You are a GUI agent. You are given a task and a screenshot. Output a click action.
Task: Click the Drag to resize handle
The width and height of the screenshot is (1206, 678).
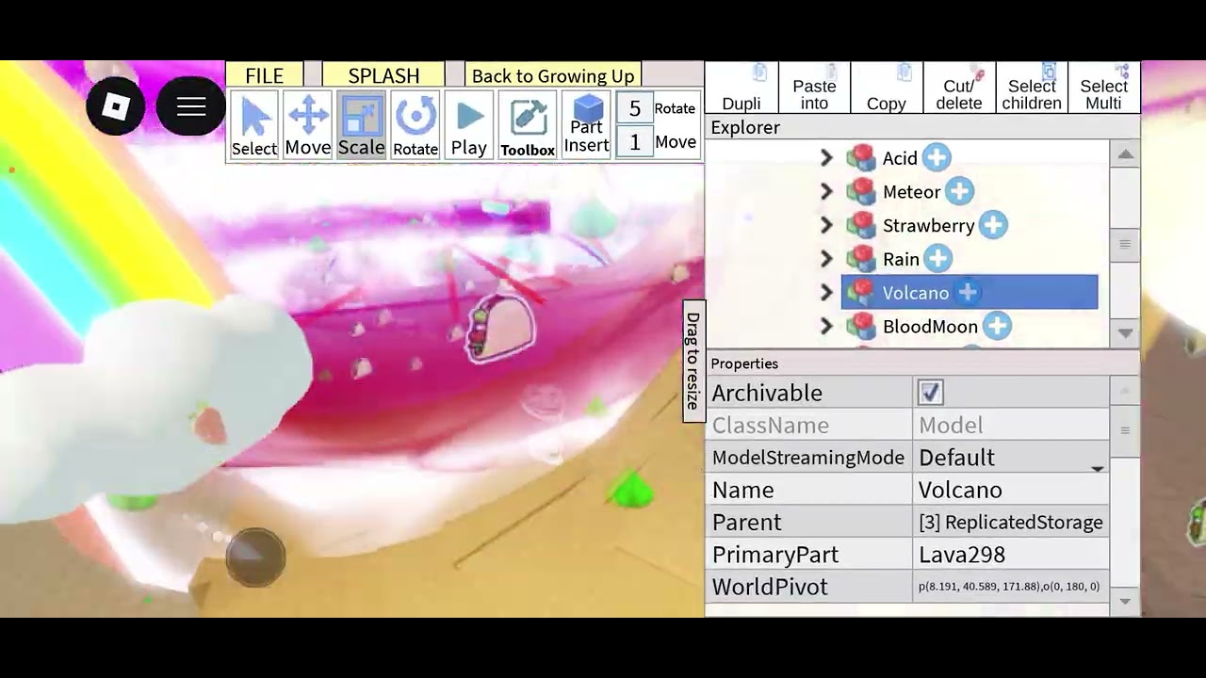point(693,362)
